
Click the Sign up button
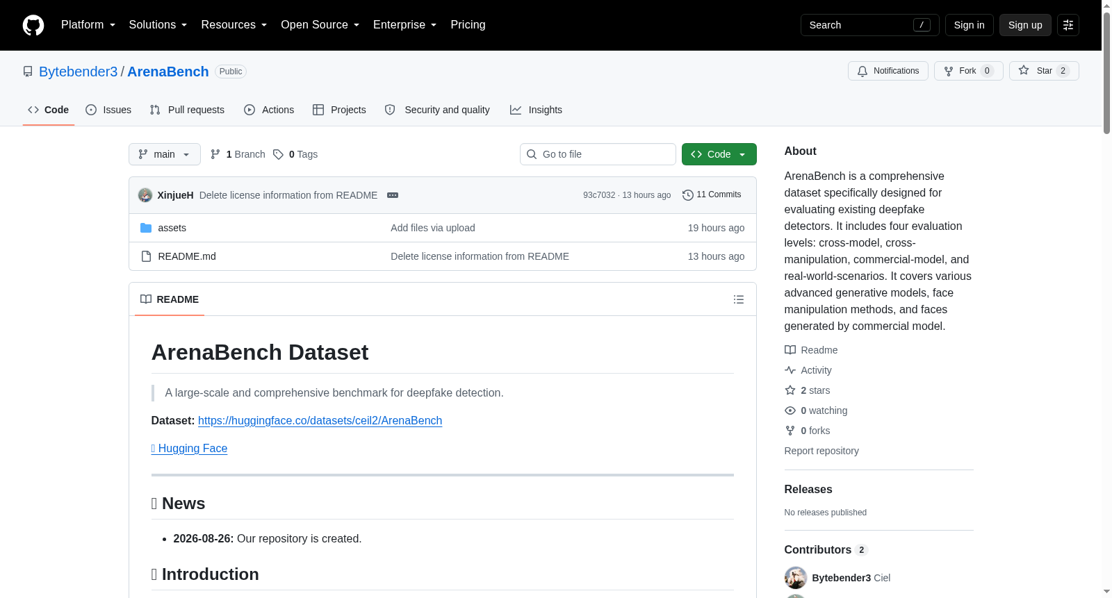pos(1025,25)
